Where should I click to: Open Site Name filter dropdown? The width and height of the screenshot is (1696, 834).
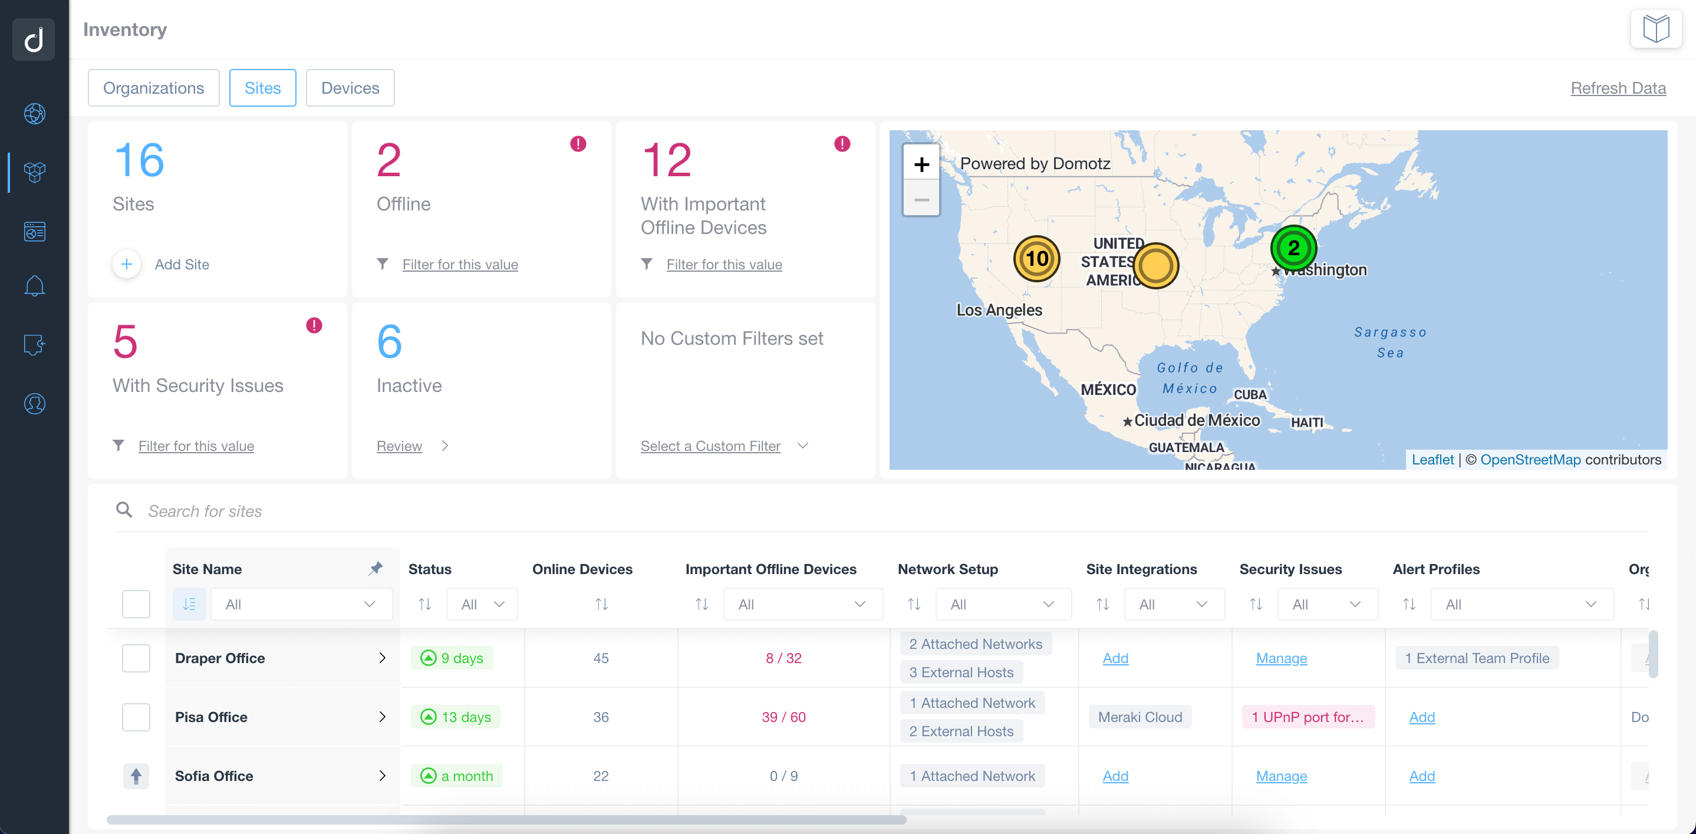point(302,604)
